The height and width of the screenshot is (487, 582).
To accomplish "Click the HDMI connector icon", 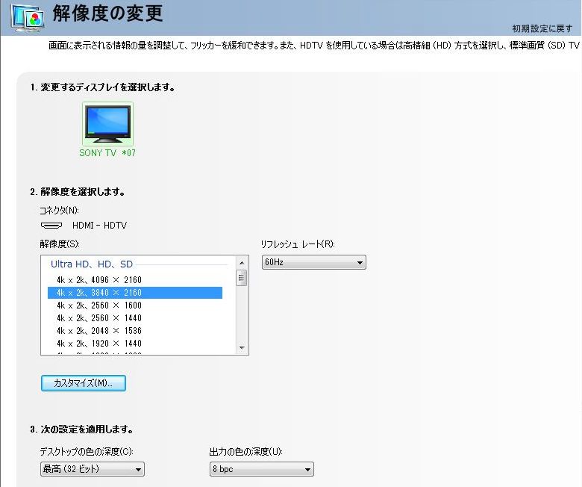I will click(x=51, y=226).
